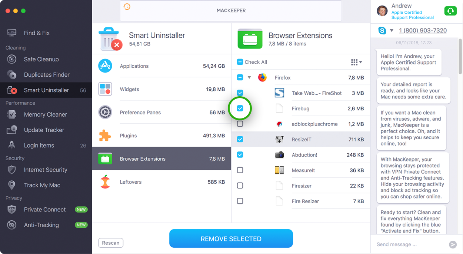Click the Firefox browser icon

(262, 77)
